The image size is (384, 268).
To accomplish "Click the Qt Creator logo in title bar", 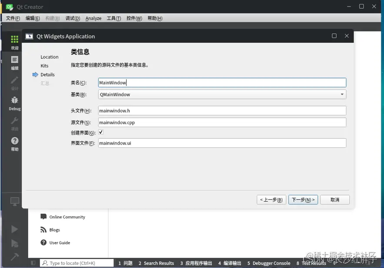I will point(10,7).
